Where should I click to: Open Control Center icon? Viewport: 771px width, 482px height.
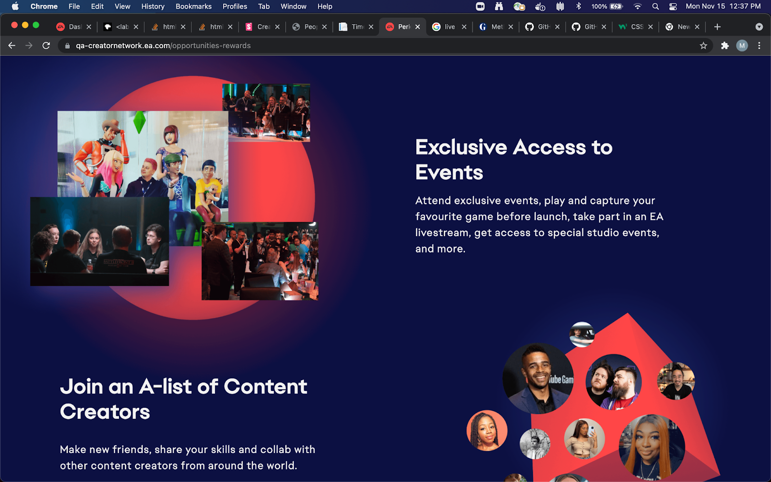[673, 6]
